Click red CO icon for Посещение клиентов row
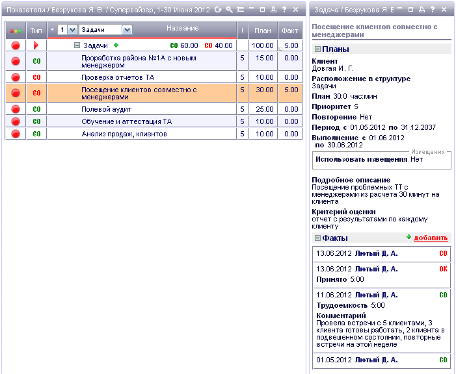 [x=36, y=93]
